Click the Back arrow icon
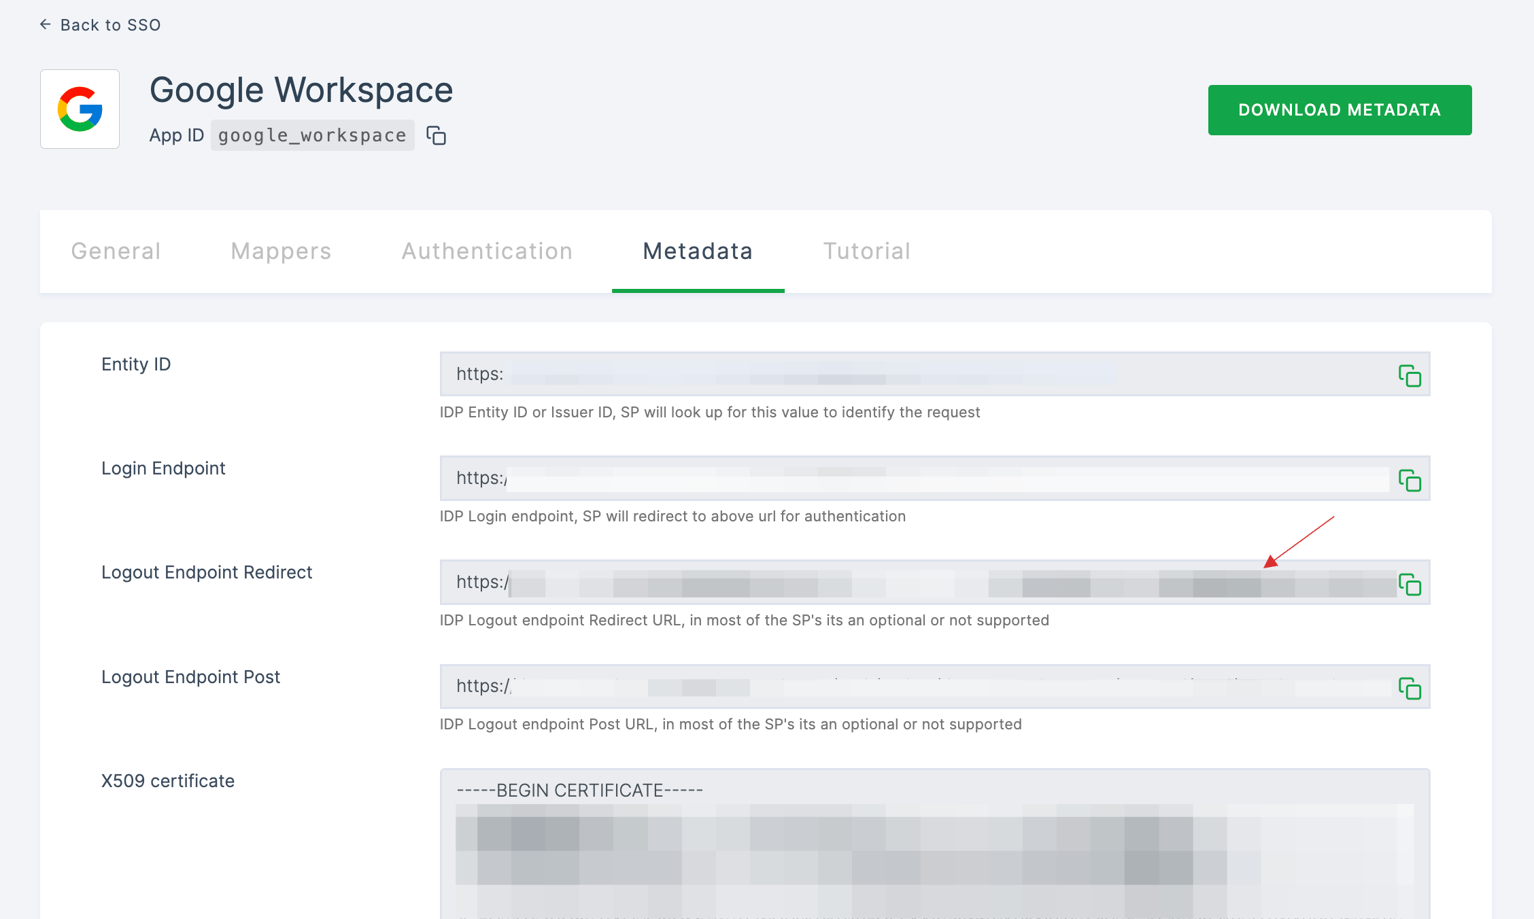This screenshot has width=1534, height=919. (45, 24)
